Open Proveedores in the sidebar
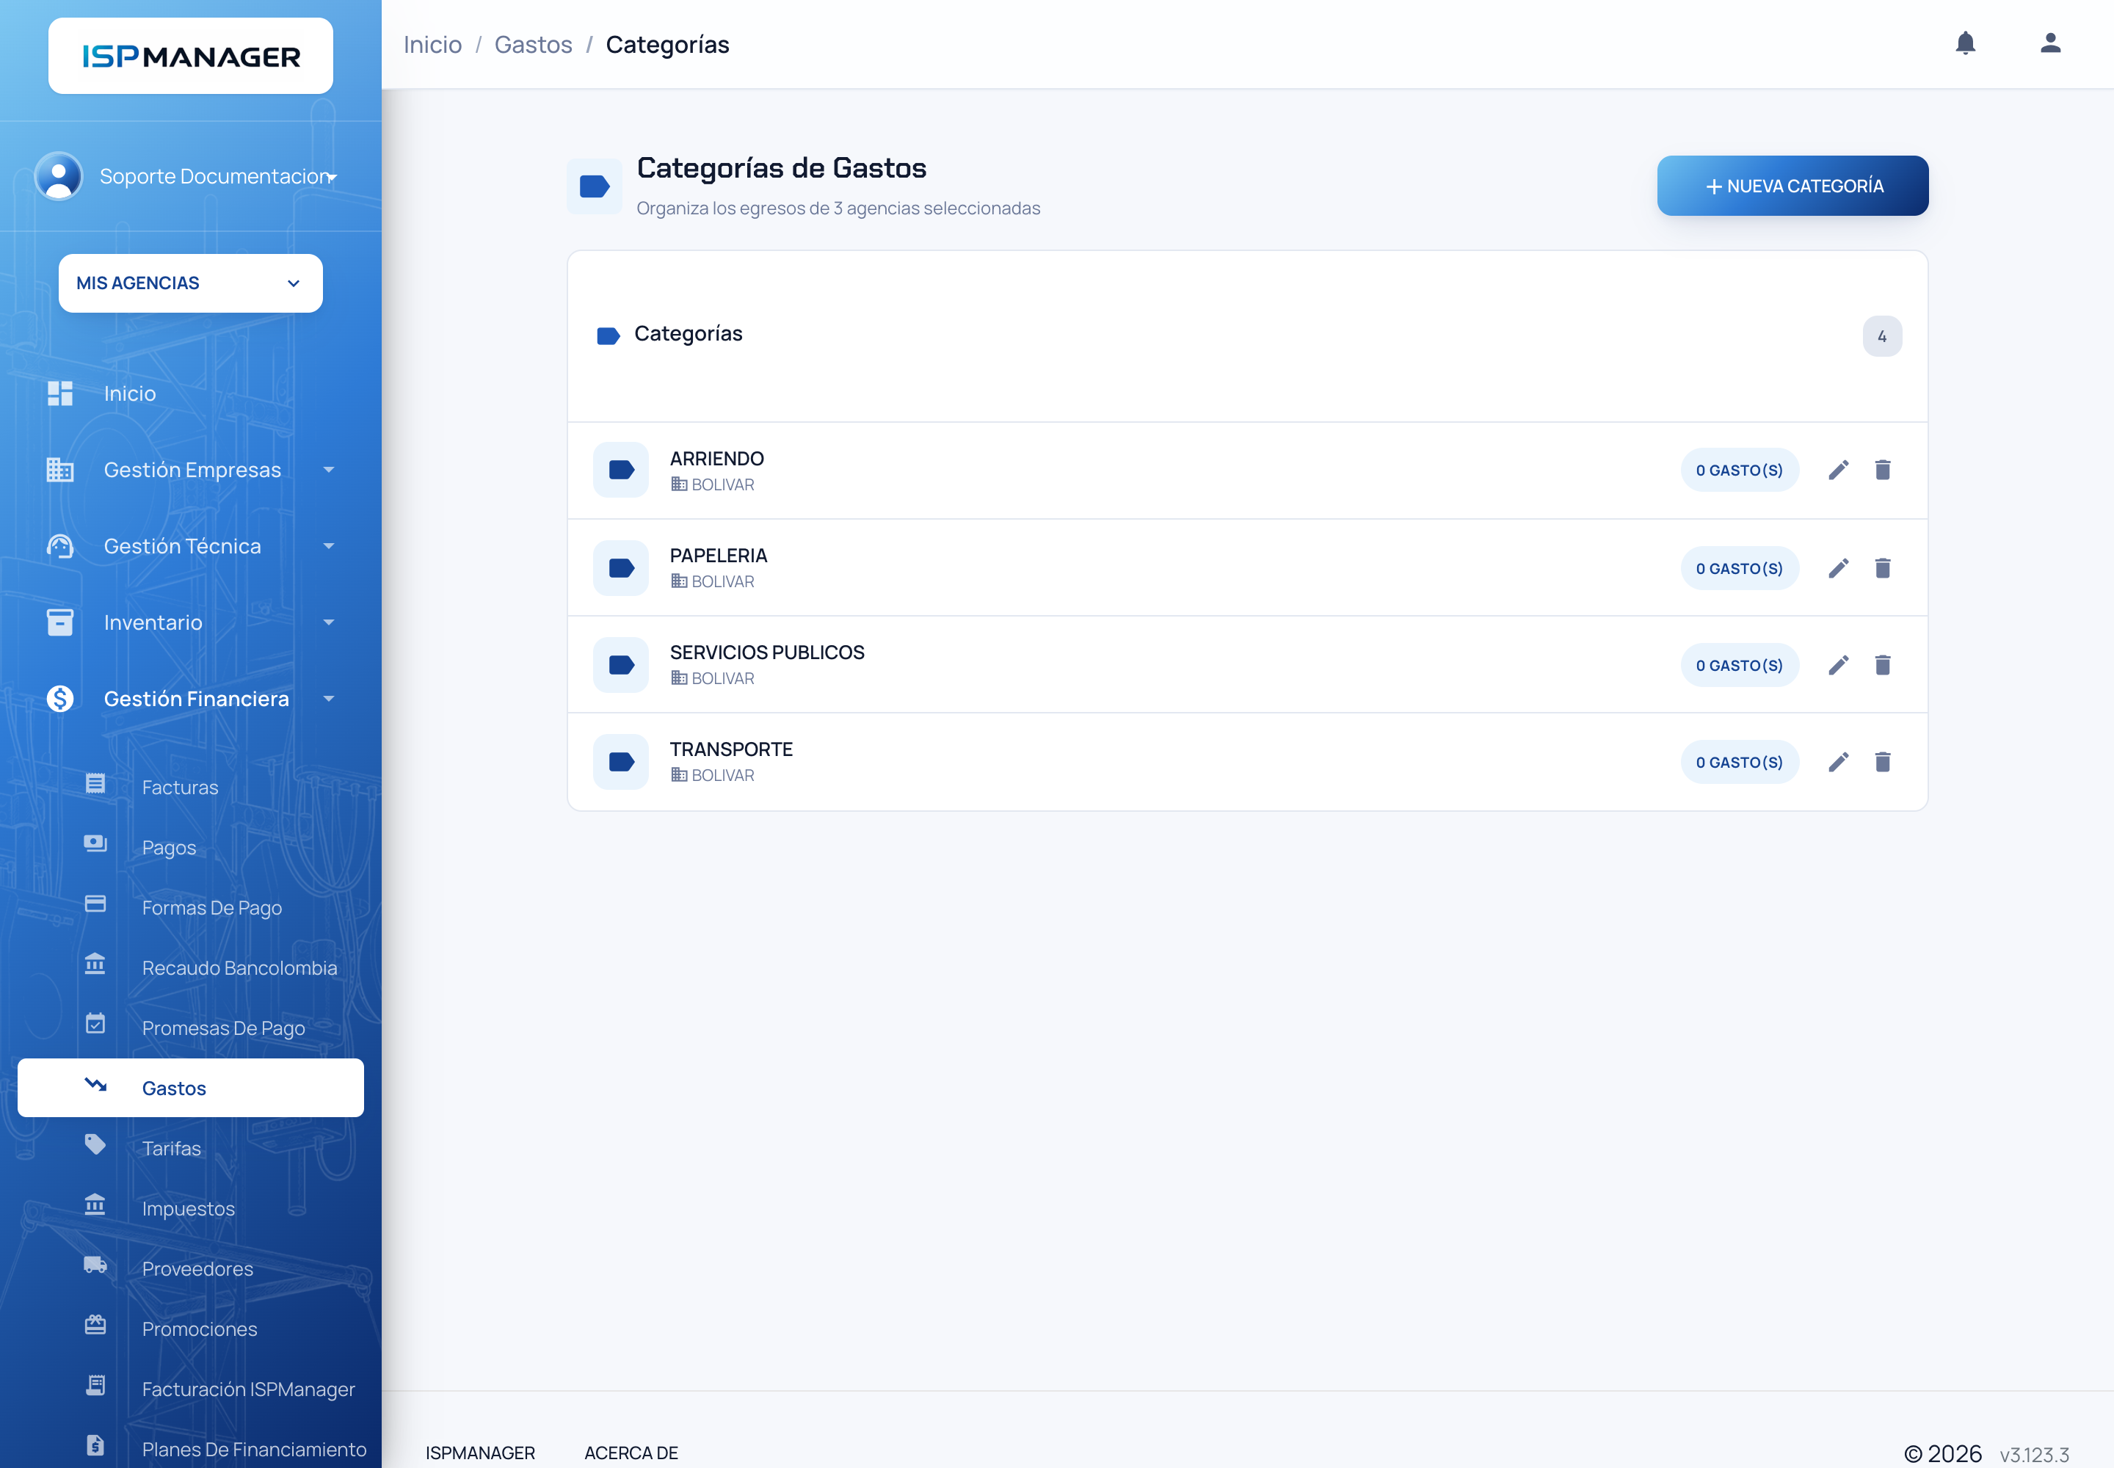The width and height of the screenshot is (2114, 1468). click(x=190, y=1268)
